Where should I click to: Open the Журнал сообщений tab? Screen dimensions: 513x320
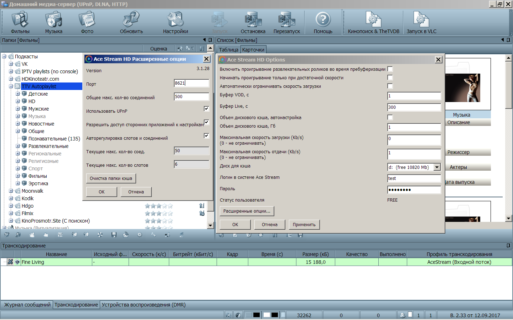27,305
